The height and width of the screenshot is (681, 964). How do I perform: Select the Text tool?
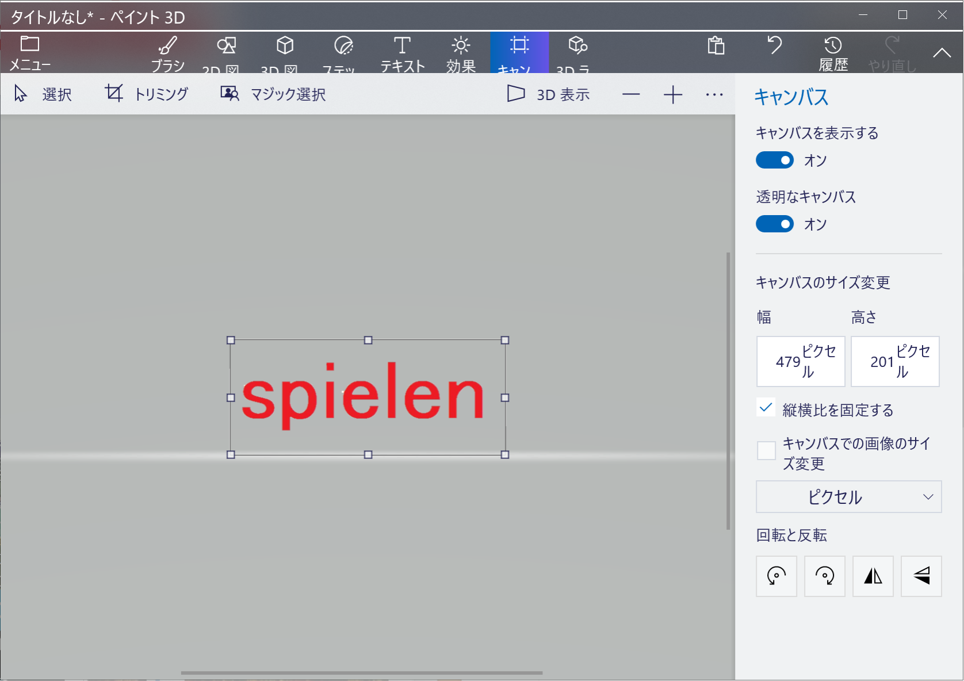coord(402,53)
